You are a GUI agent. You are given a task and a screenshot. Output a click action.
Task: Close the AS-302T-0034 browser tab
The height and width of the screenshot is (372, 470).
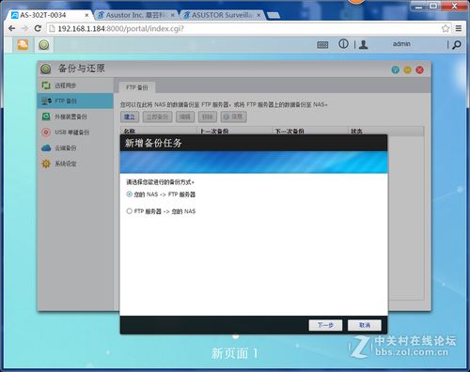[86, 15]
